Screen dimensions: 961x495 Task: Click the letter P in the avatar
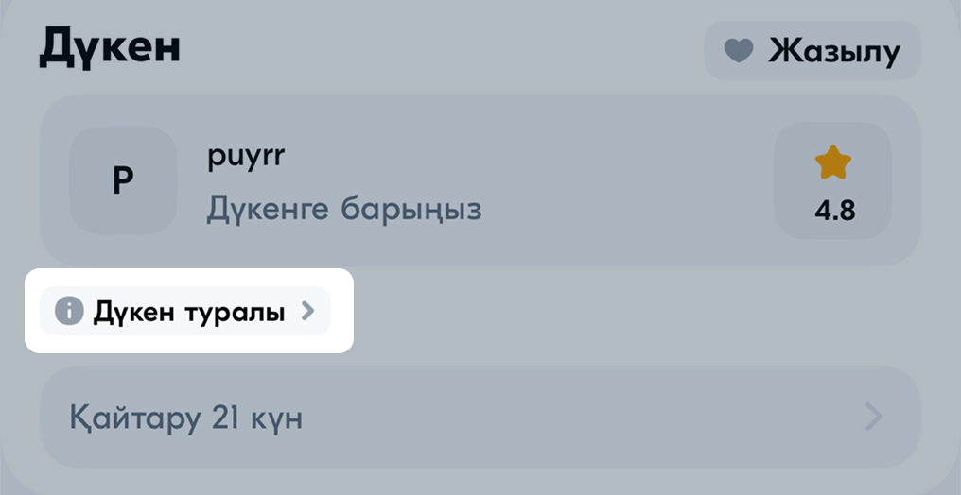click(123, 181)
